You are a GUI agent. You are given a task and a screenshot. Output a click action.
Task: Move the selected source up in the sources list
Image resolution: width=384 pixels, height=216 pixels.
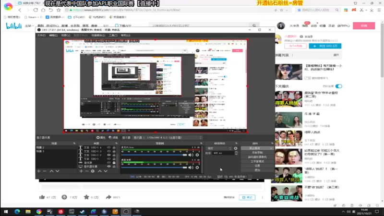[100, 171]
